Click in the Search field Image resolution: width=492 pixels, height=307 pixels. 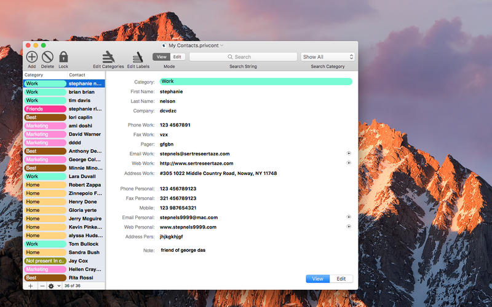[x=243, y=56]
